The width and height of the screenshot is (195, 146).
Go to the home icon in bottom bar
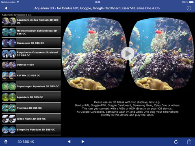click(6, 142)
